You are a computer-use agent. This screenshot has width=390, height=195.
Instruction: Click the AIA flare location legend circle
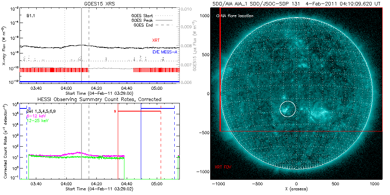(x=218, y=16)
